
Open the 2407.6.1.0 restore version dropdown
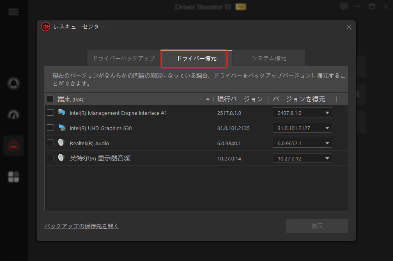click(x=302, y=113)
